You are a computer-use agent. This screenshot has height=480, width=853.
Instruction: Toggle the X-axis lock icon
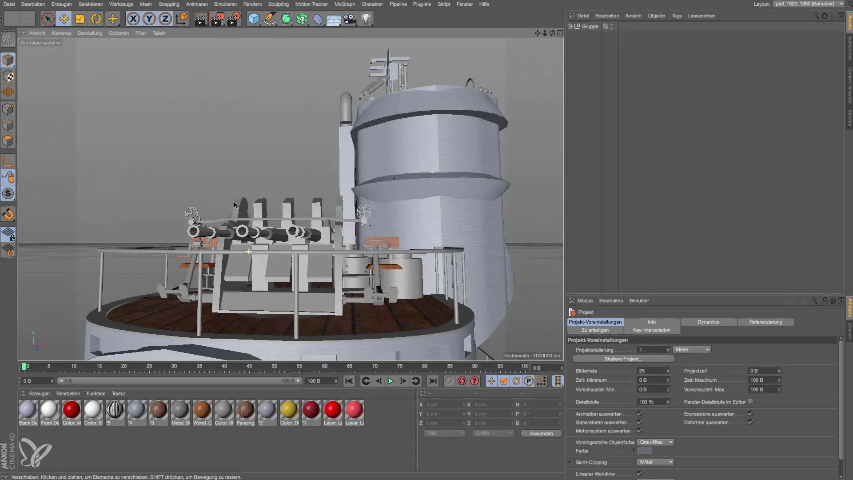(x=133, y=19)
